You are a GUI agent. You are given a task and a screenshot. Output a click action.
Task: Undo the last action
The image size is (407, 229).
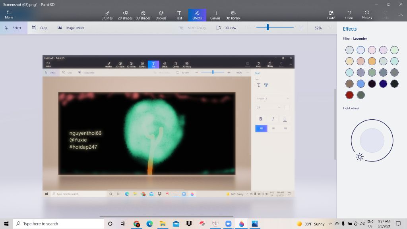[349, 15]
